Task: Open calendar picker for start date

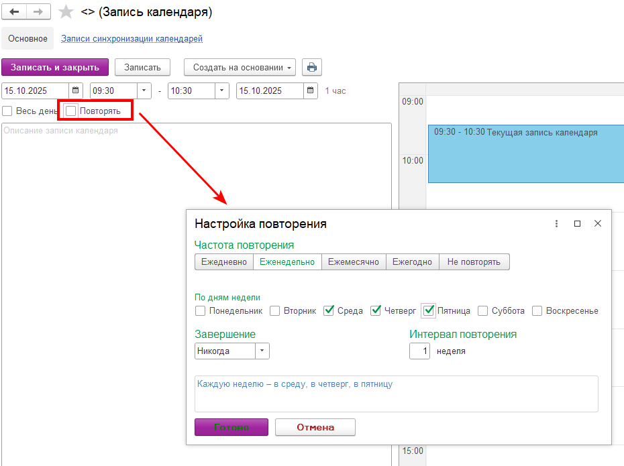Action: point(76,91)
